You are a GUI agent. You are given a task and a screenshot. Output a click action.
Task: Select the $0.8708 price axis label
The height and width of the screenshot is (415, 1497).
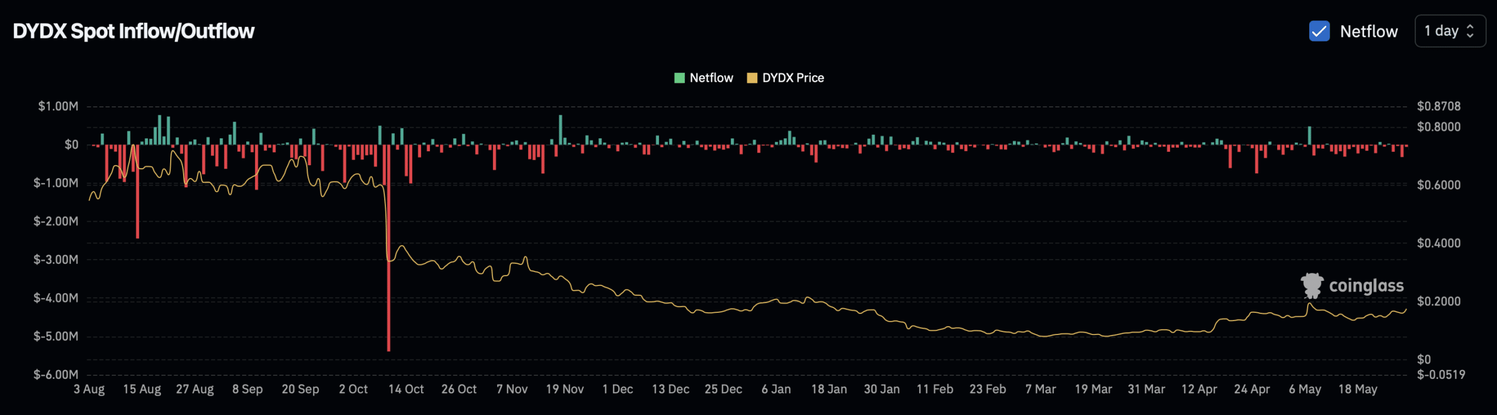tap(1439, 106)
